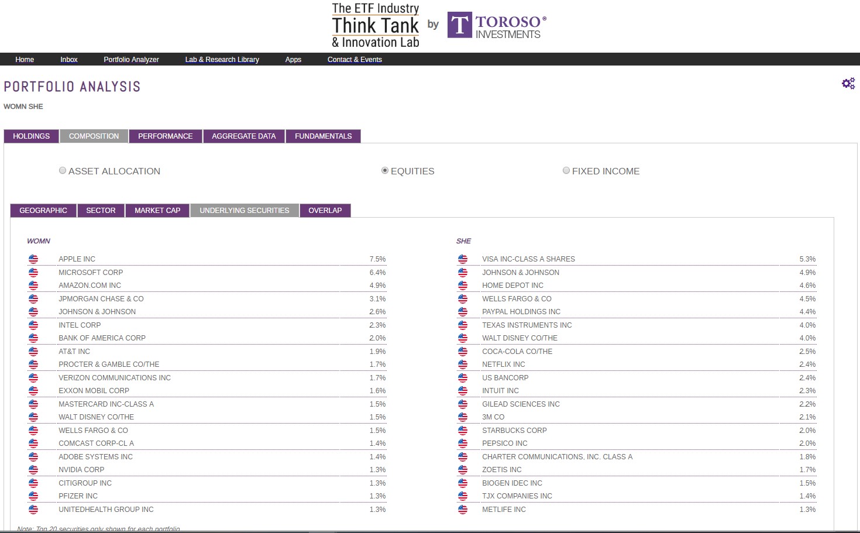
Task: Click the US flag beside APPLE INC
Action: click(33, 259)
